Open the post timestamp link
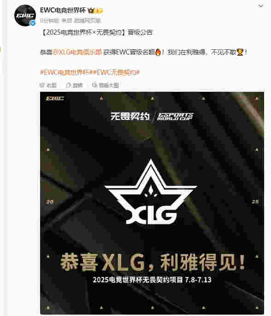Viewport: 271px width, 316px height. pyautogui.click(x=49, y=21)
